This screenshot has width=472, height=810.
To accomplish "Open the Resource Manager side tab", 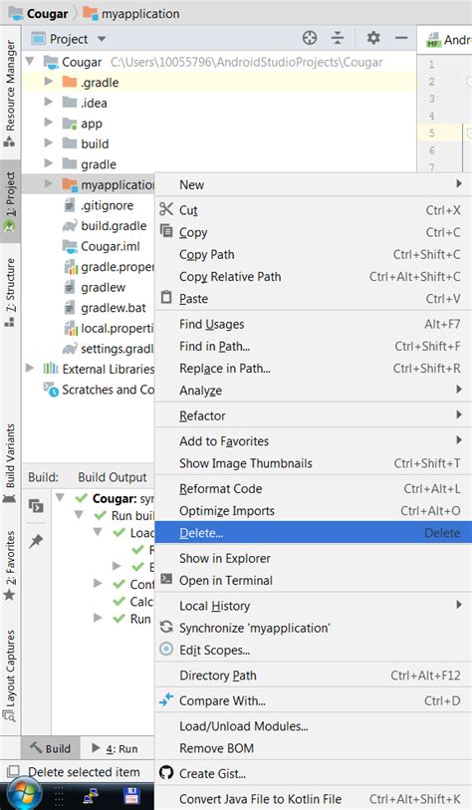I will [x=10, y=93].
